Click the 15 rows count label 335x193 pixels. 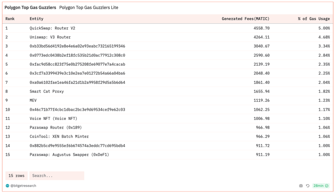(x=17, y=176)
